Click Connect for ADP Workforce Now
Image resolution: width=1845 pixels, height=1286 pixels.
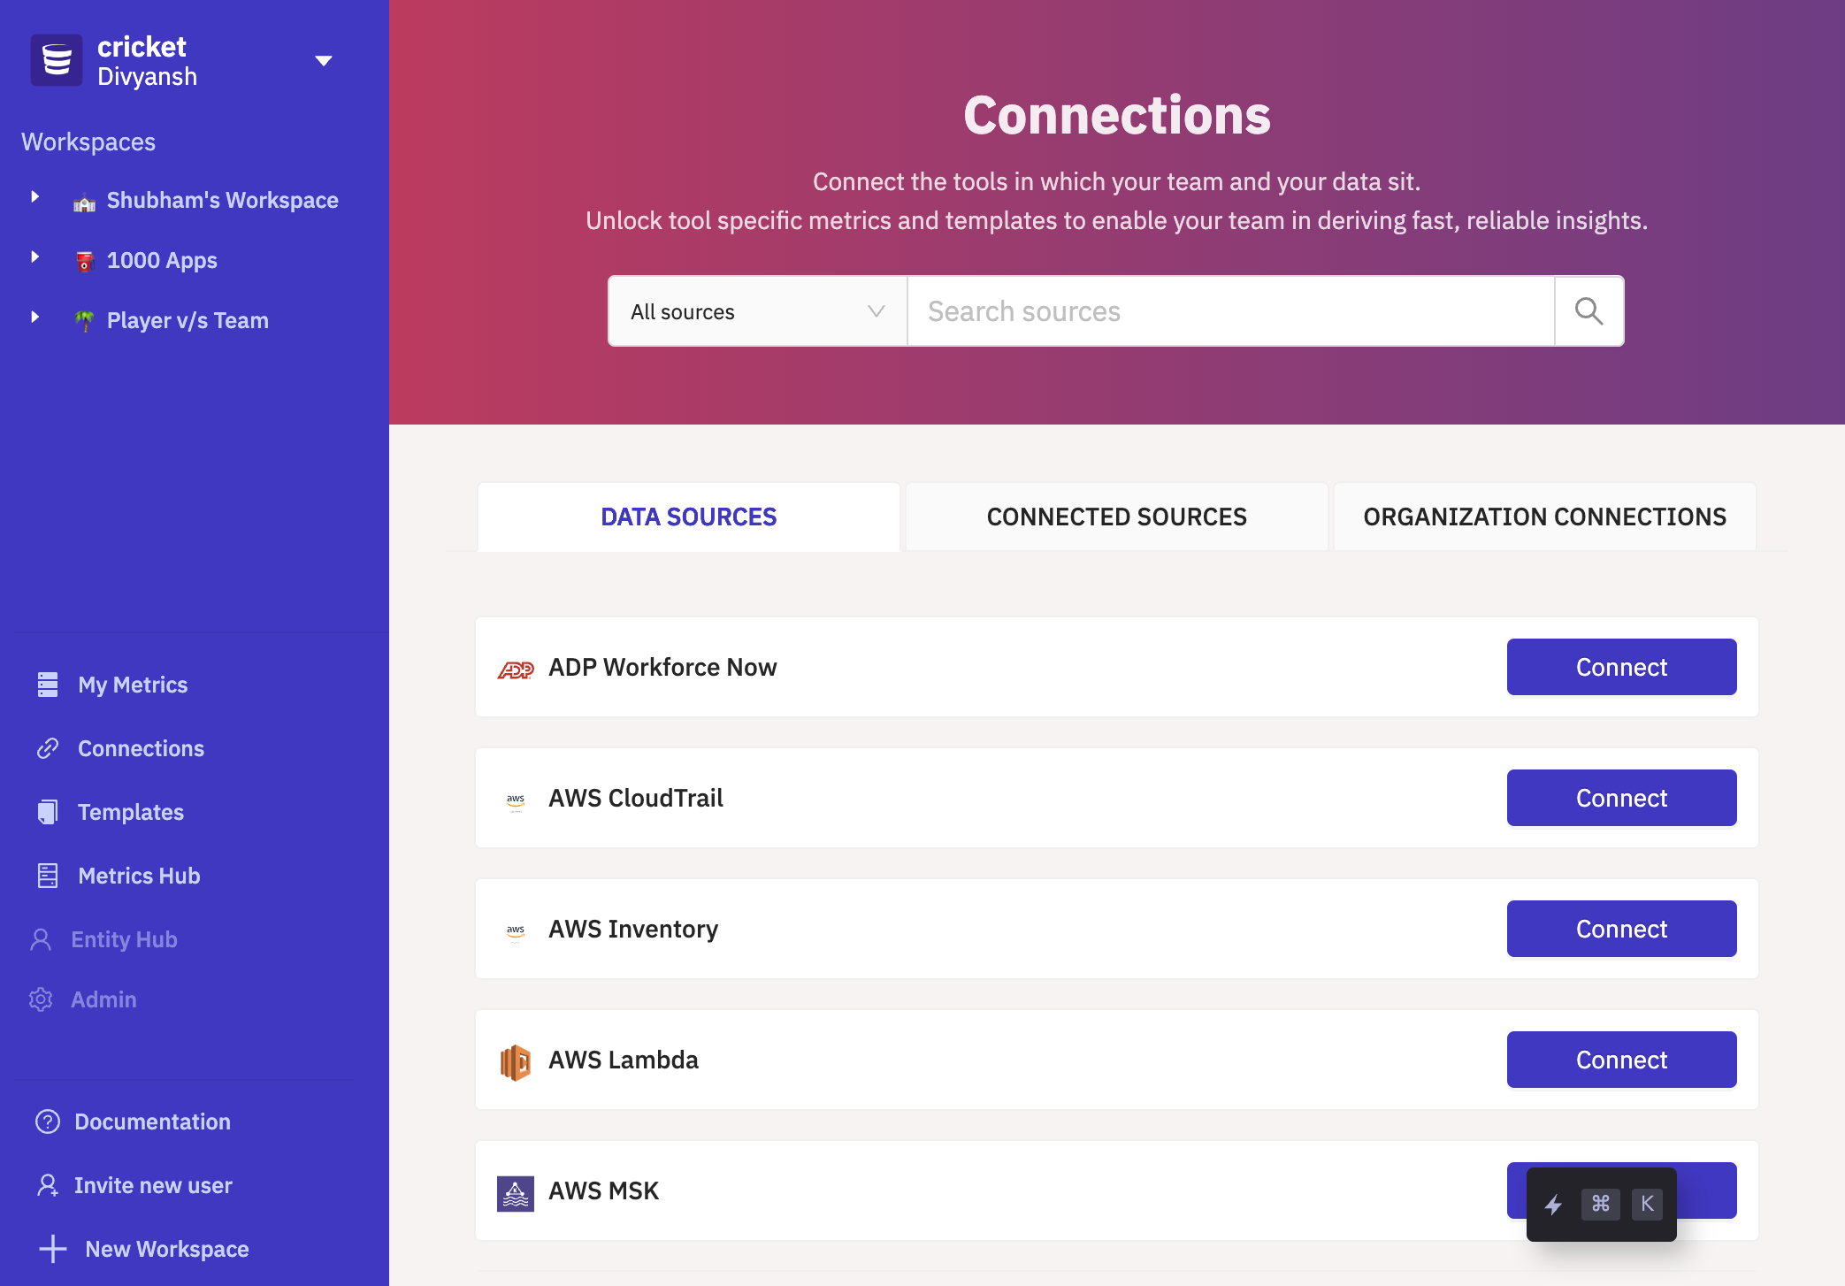(1622, 666)
